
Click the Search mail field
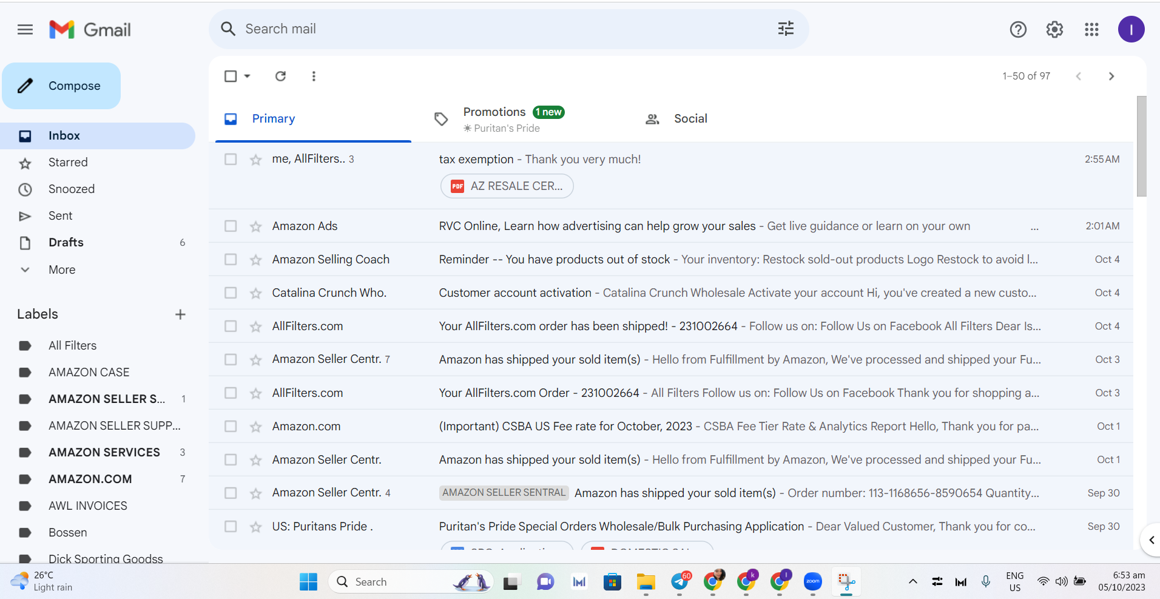pos(509,29)
